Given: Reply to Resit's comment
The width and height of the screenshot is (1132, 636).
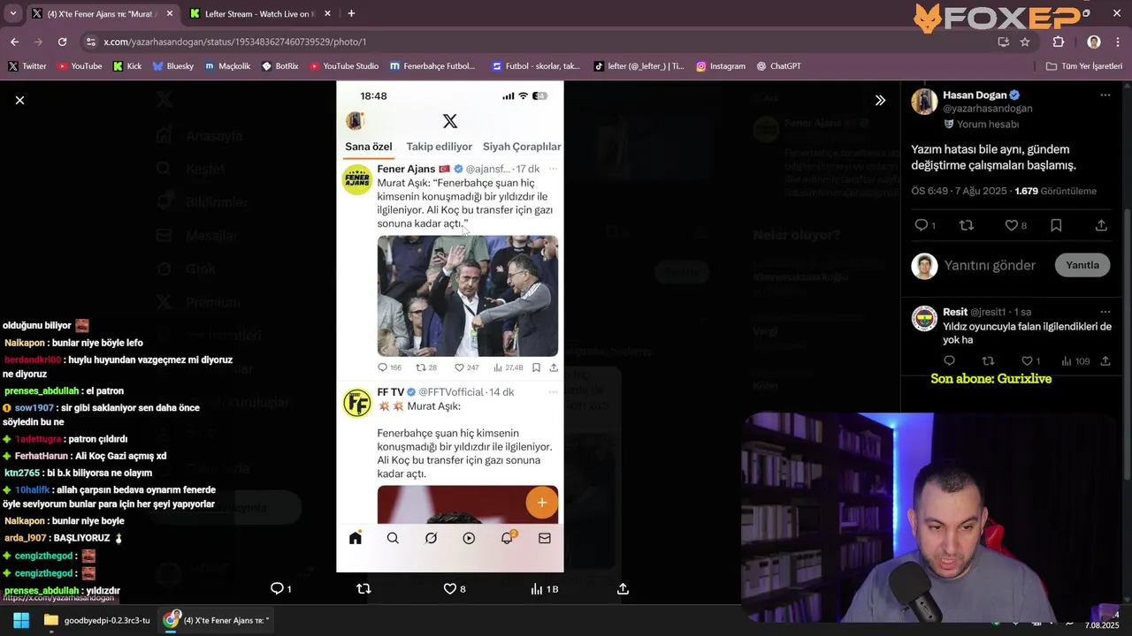Looking at the screenshot, I should tap(949, 360).
